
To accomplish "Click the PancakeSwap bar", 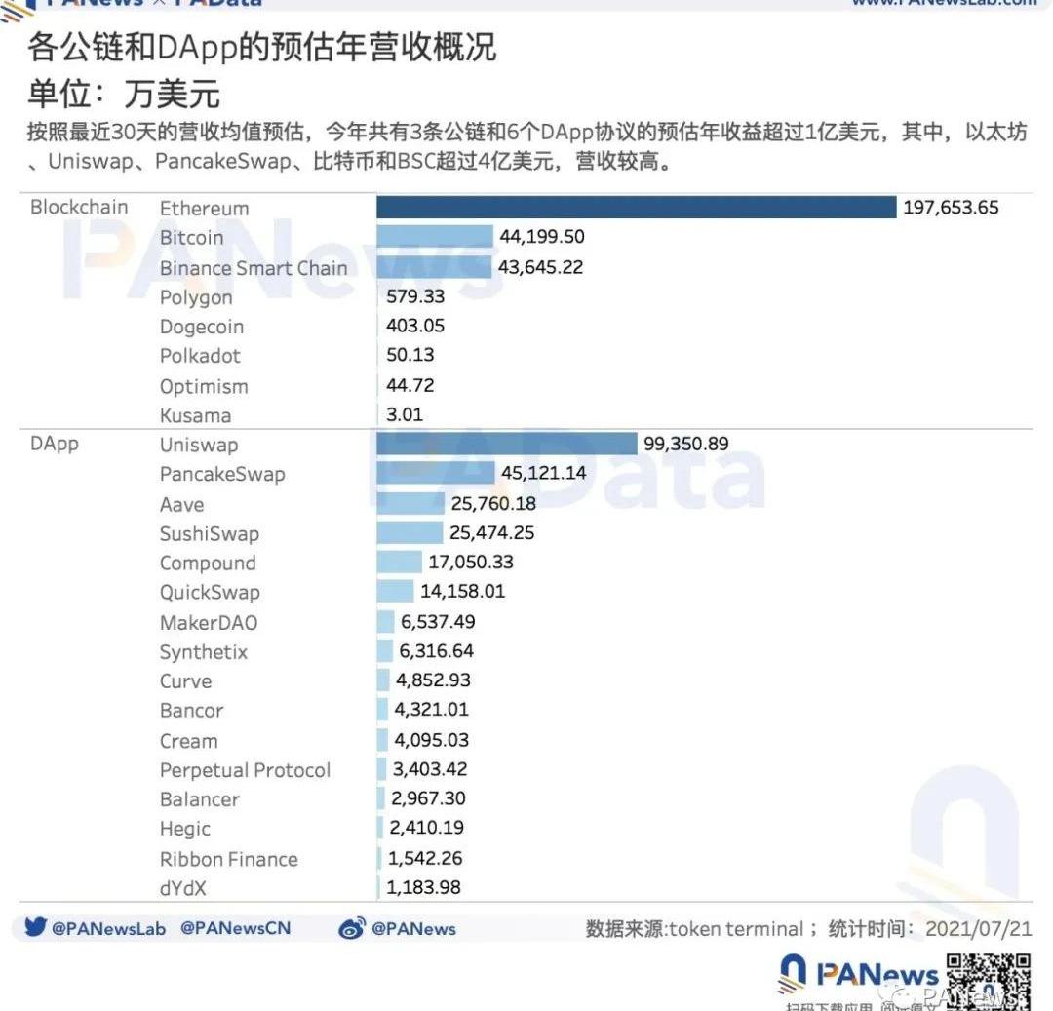I will pos(436,474).
